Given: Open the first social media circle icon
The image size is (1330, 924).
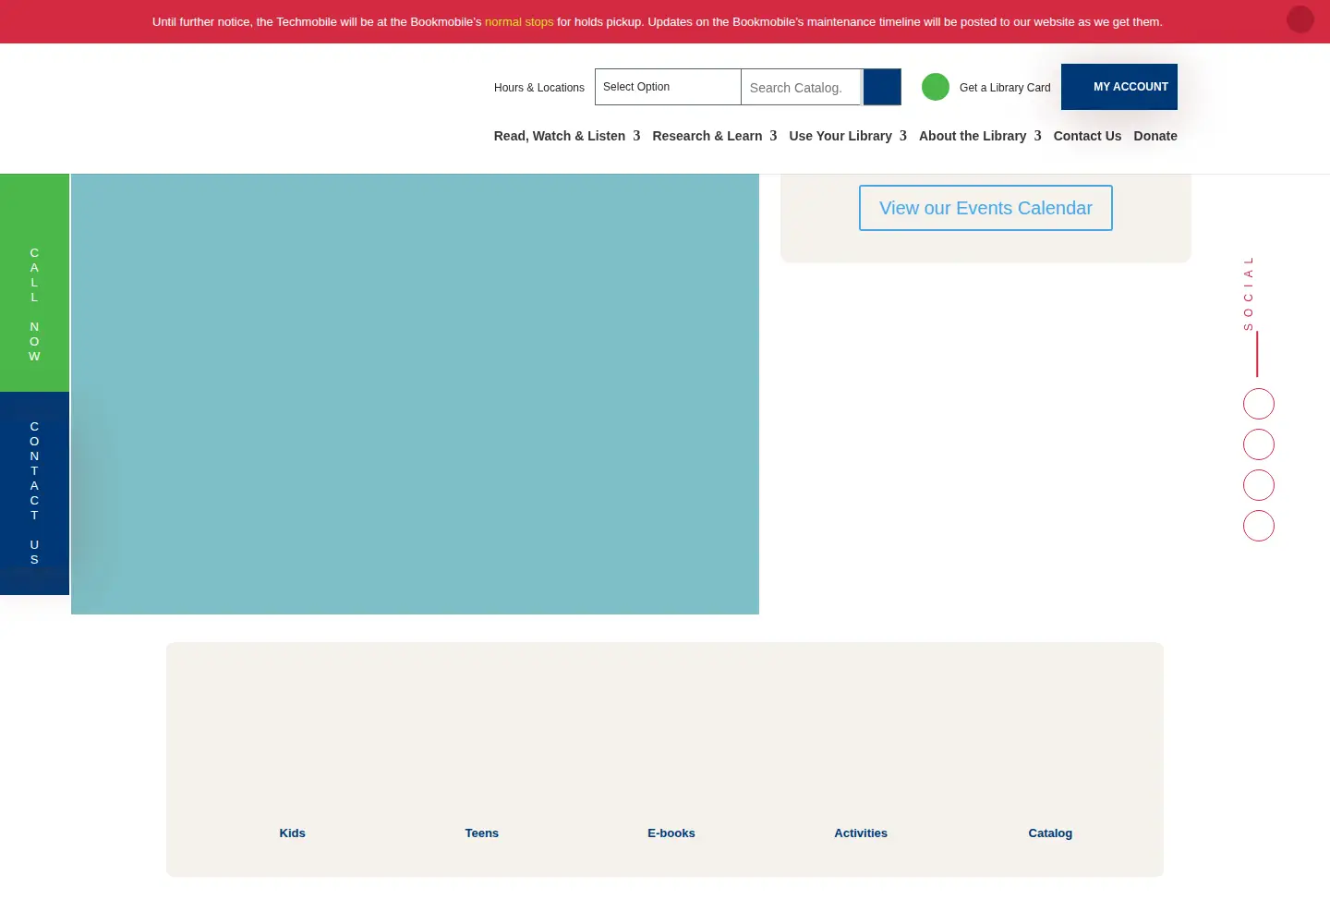Looking at the screenshot, I should 1258,404.
